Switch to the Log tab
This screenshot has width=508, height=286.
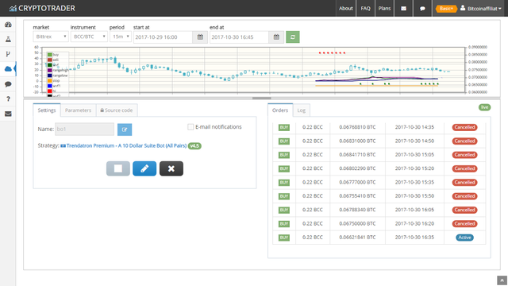pyautogui.click(x=302, y=110)
